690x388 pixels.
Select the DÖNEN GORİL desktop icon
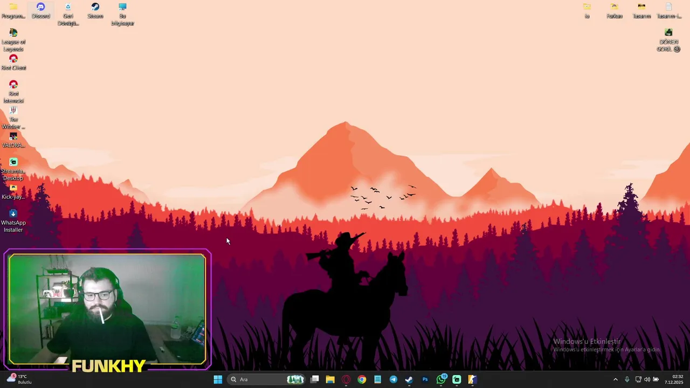coord(668,40)
